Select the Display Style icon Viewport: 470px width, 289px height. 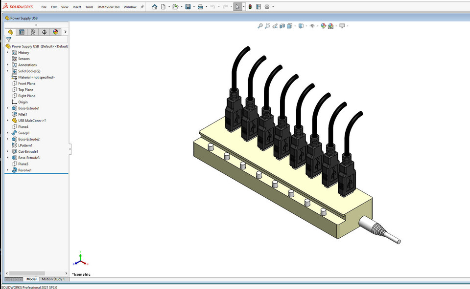[x=301, y=26]
